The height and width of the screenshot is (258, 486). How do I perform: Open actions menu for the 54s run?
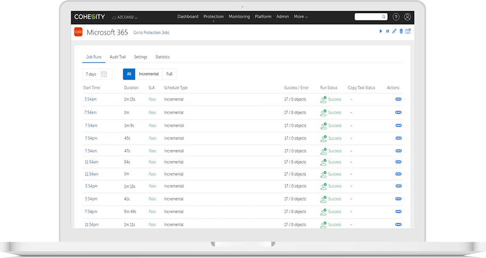[x=398, y=162]
